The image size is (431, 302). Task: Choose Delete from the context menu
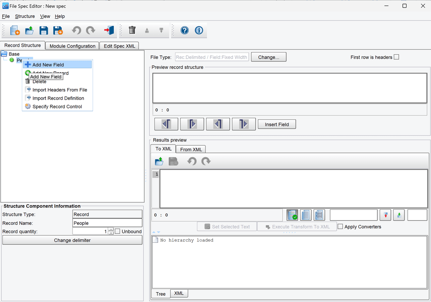[x=57, y=82]
